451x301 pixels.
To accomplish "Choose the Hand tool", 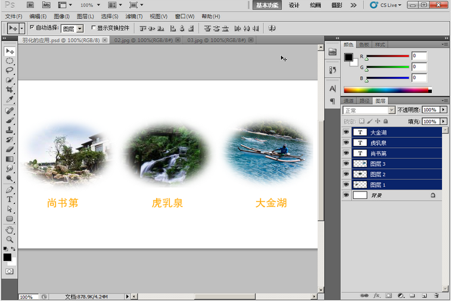I will click(x=10, y=229).
